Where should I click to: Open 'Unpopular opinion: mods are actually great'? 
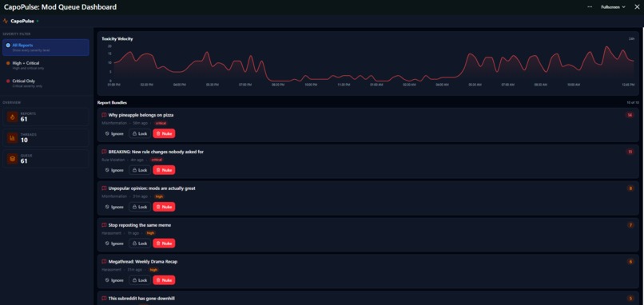[x=152, y=188]
